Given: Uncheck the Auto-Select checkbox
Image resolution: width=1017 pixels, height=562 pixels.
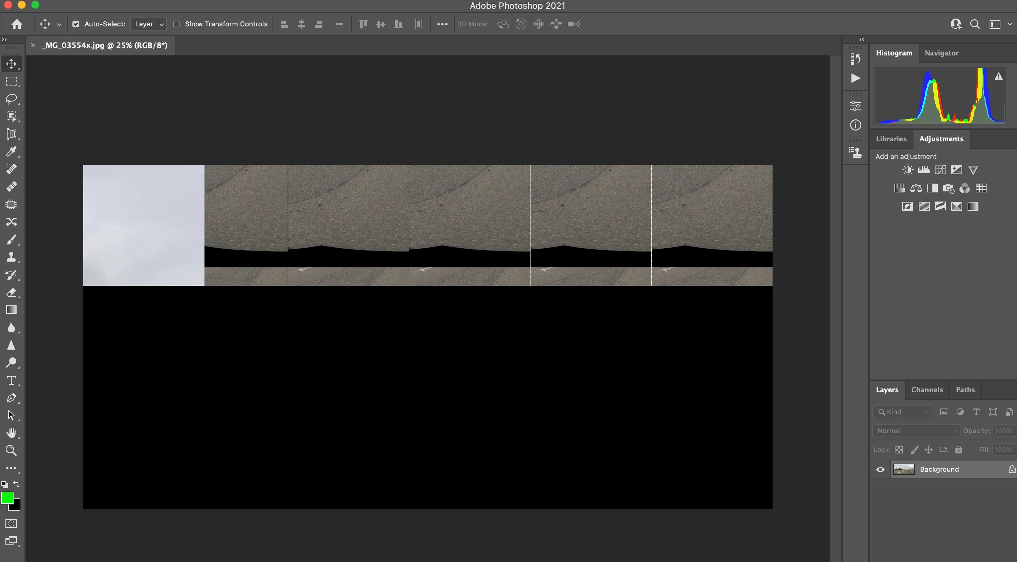Looking at the screenshot, I should tap(76, 24).
